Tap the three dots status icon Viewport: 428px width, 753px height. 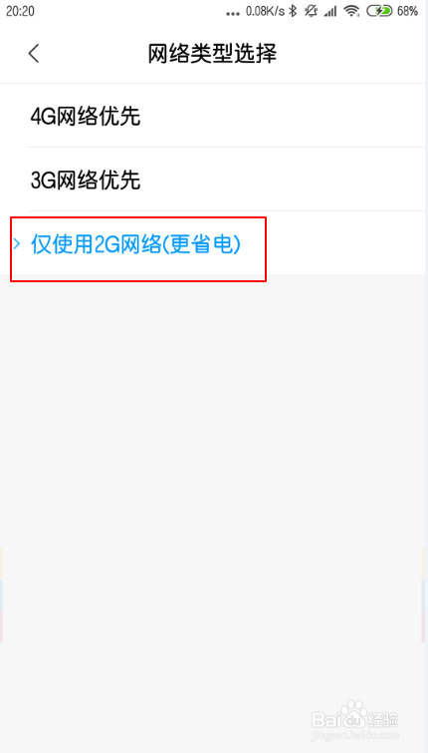(233, 14)
